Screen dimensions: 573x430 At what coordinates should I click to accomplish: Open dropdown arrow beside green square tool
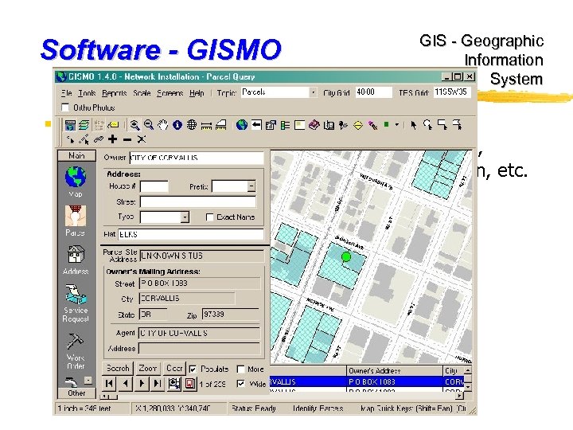click(x=397, y=125)
